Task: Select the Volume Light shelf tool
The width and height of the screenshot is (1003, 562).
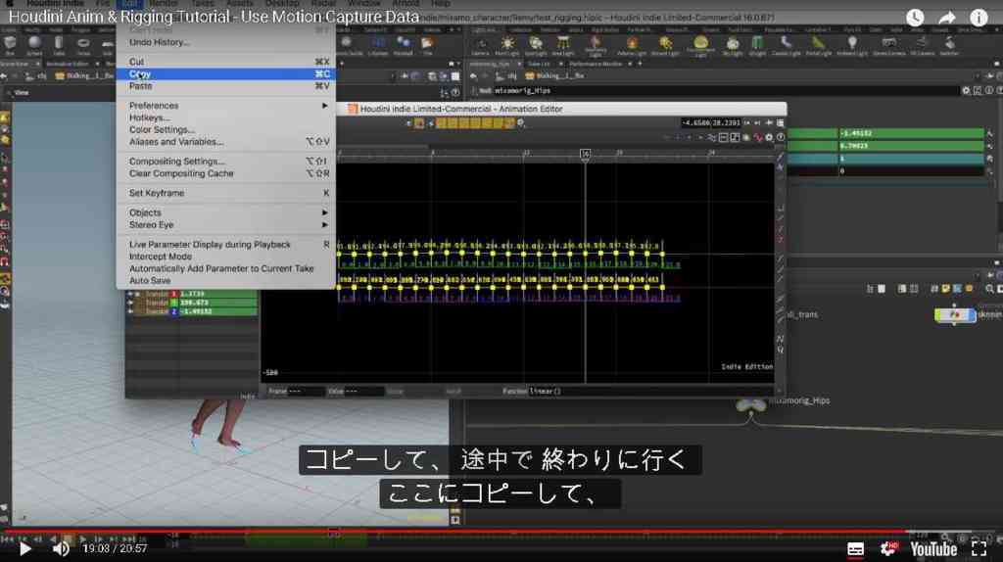Action: point(632,45)
